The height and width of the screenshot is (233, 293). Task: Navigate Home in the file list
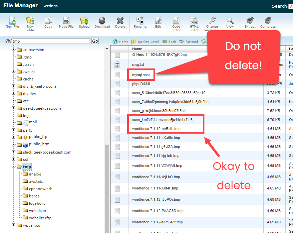click(120, 41)
